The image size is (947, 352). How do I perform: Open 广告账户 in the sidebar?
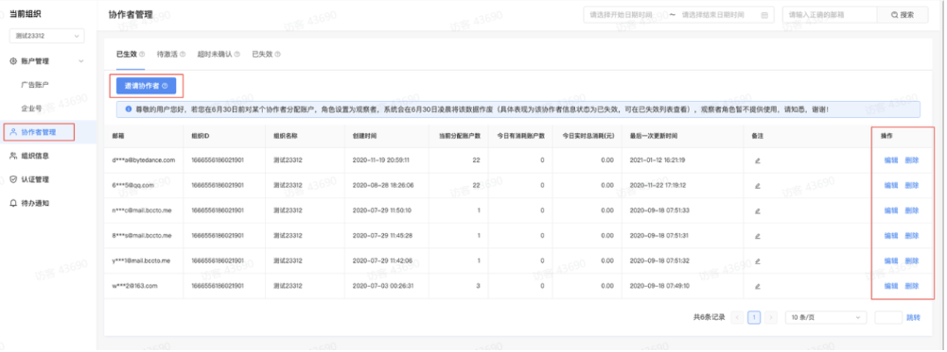[x=35, y=85]
